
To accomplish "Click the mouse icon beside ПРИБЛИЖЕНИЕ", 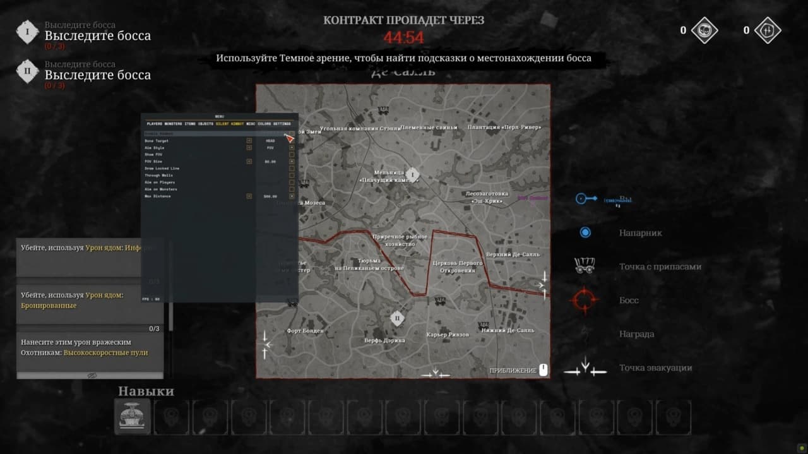I will pyautogui.click(x=543, y=371).
